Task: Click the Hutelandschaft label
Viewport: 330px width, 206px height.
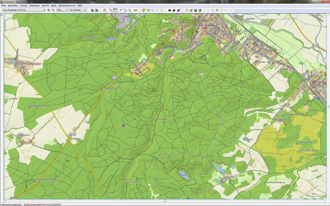Action: 307,151
